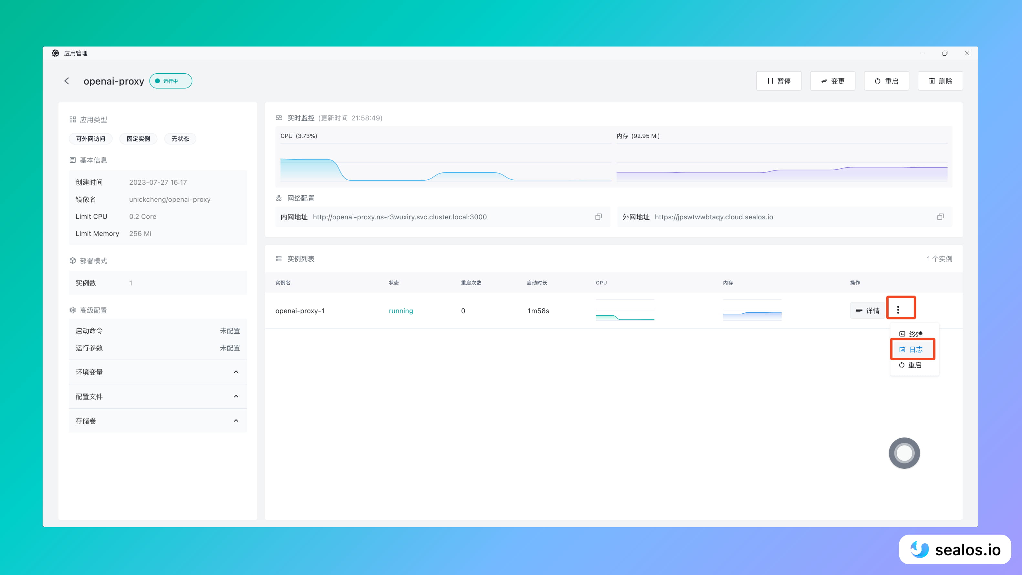This screenshot has width=1022, height=575.
Task: Click the 高级配置 gear icon
Action: point(73,310)
